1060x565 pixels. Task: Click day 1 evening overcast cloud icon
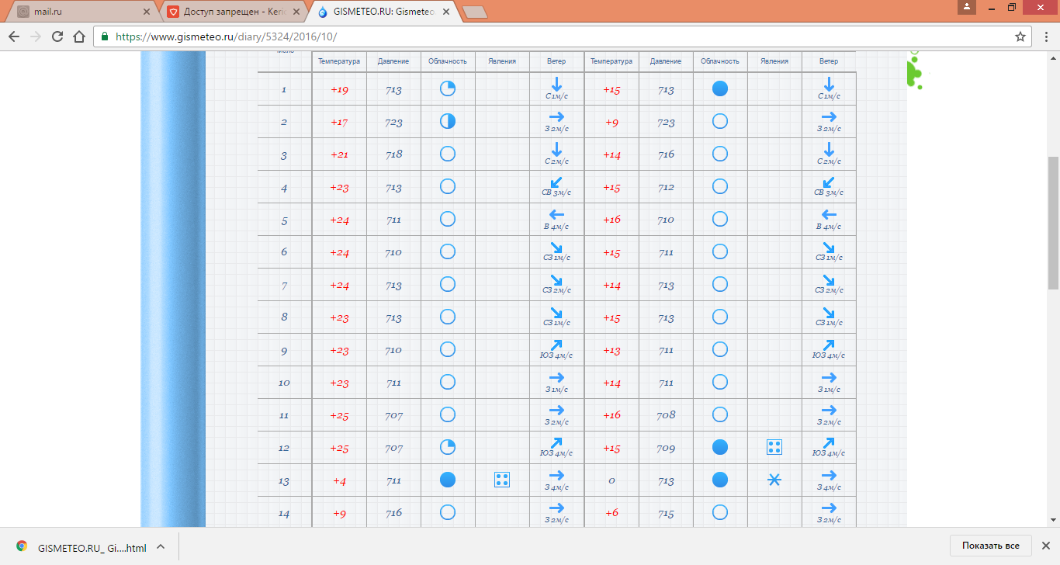(x=720, y=88)
